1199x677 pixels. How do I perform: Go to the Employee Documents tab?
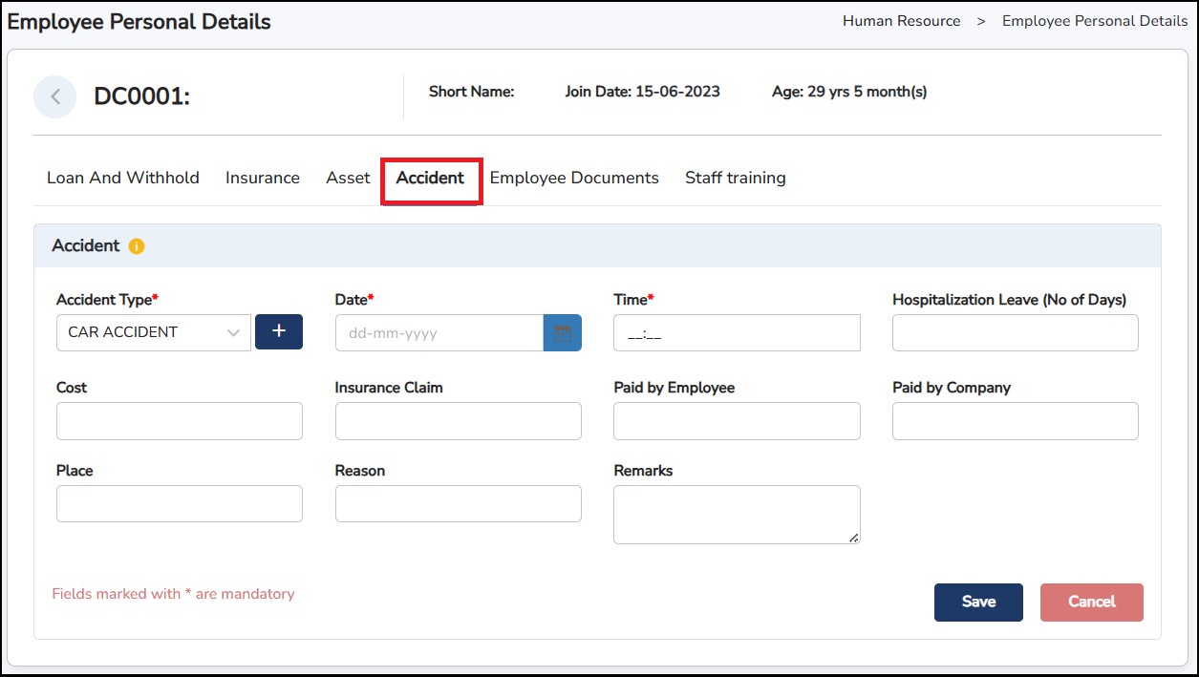tap(574, 178)
